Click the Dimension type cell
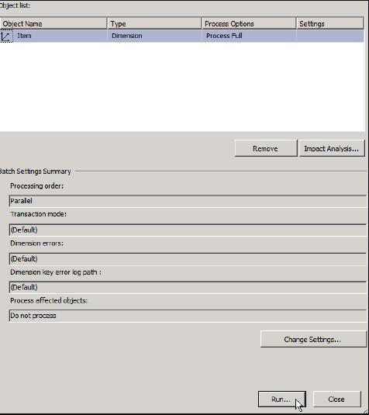The image size is (369, 415). point(154,36)
